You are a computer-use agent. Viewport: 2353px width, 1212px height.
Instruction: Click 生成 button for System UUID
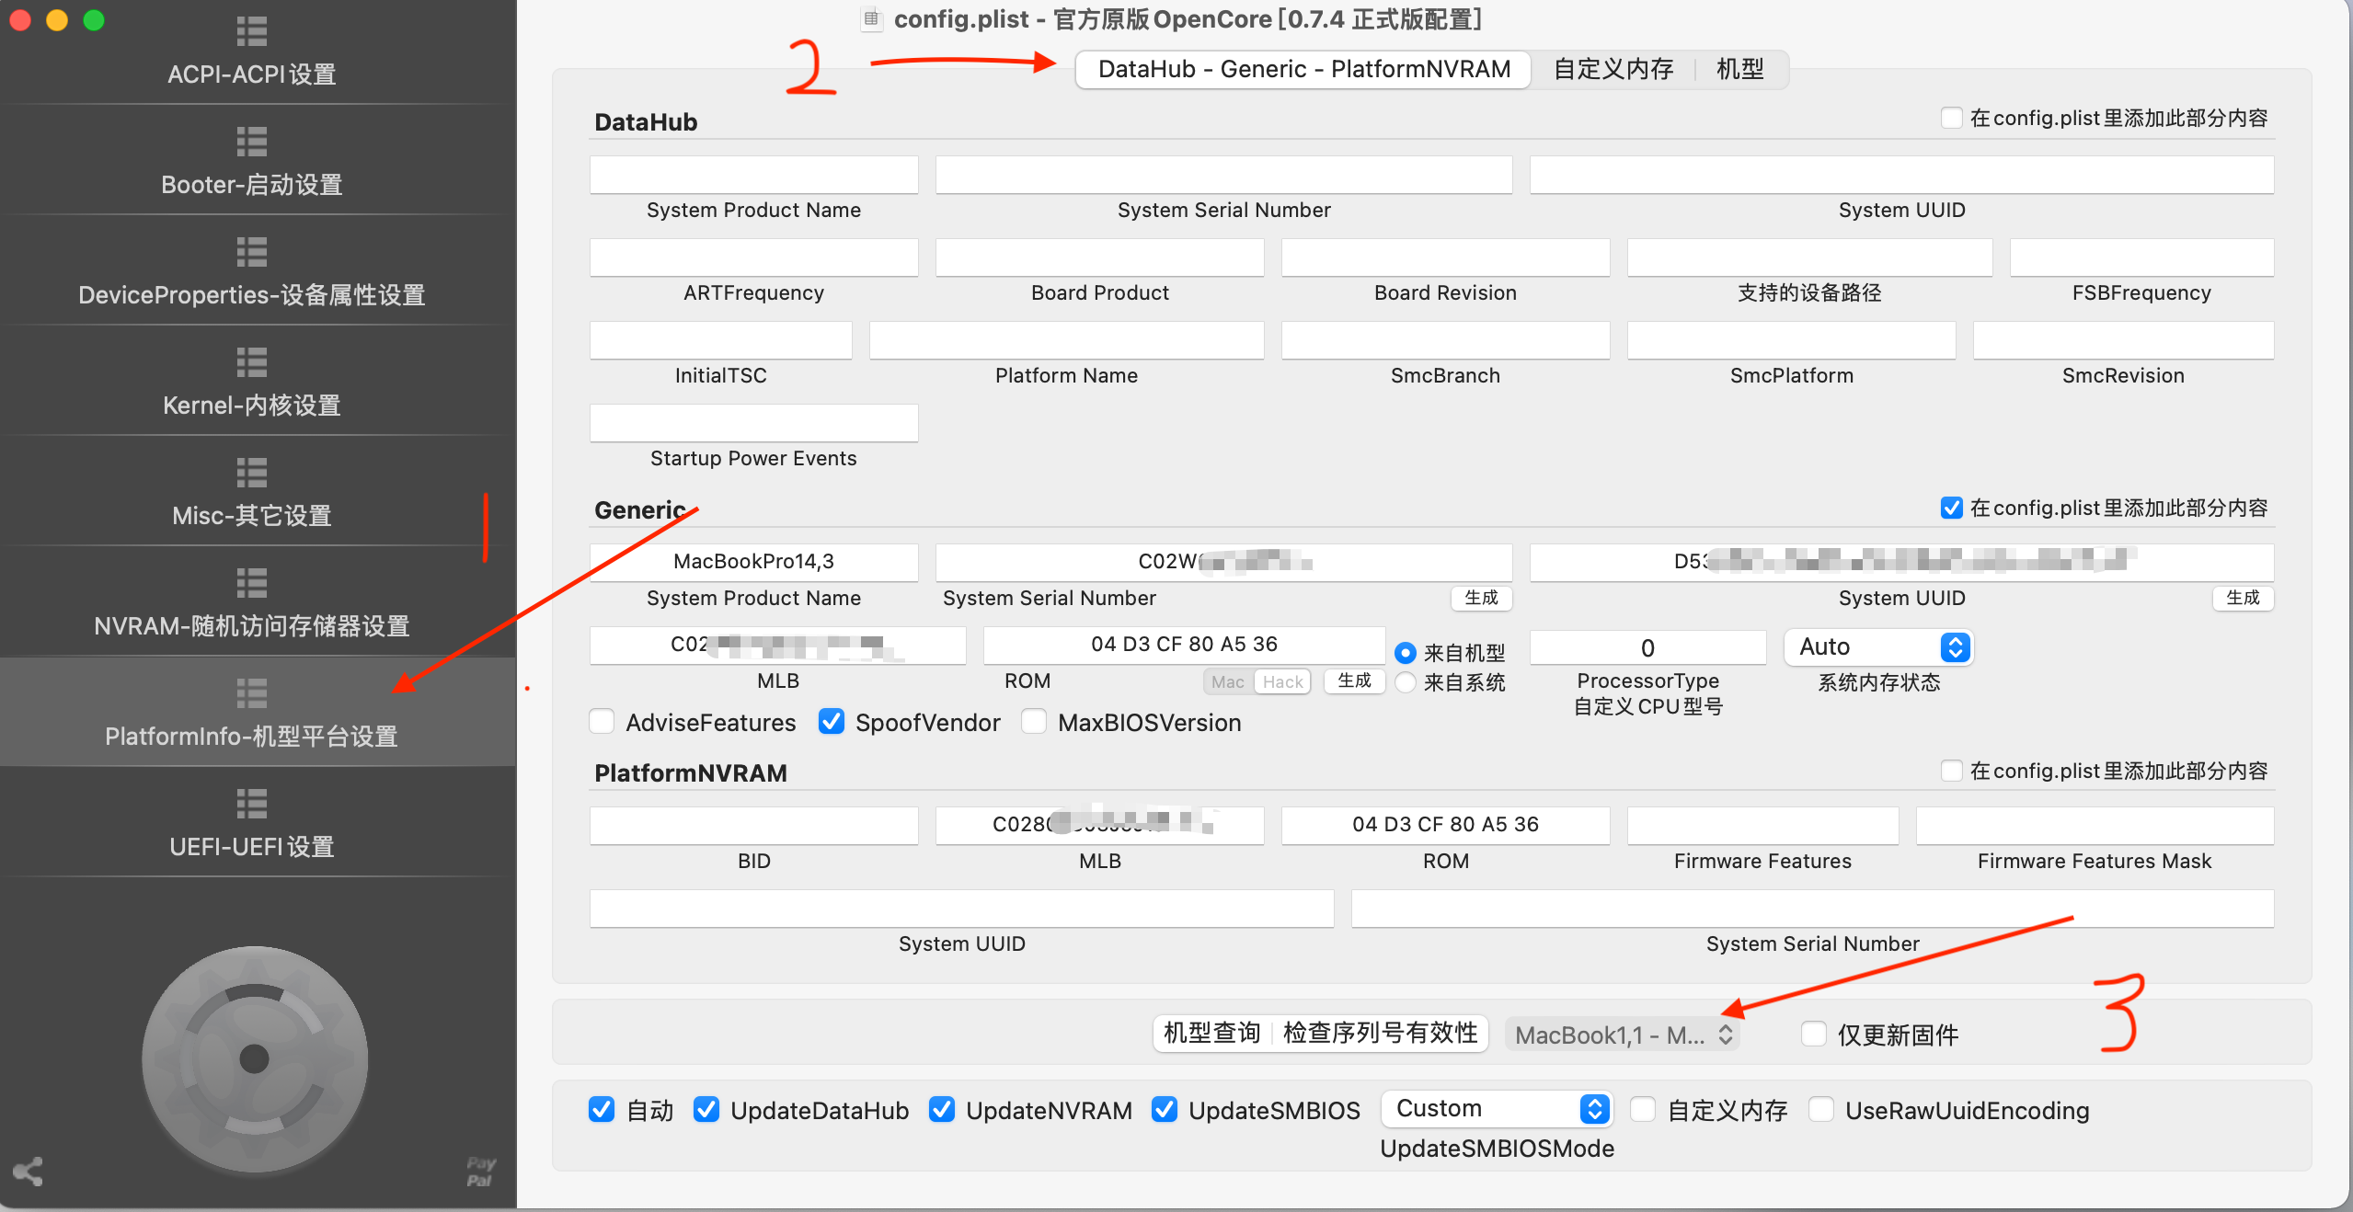click(2243, 598)
